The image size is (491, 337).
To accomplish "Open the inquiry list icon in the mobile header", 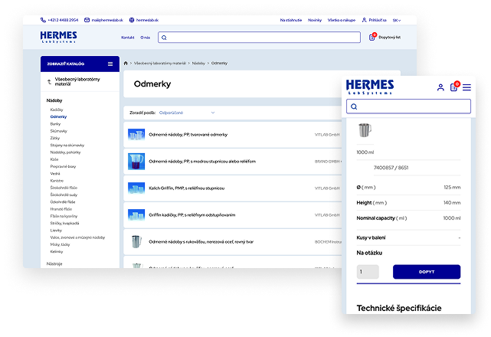I will coord(454,87).
